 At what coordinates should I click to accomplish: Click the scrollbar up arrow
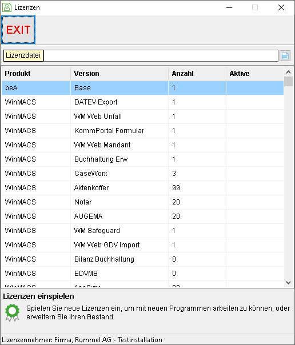click(288, 72)
